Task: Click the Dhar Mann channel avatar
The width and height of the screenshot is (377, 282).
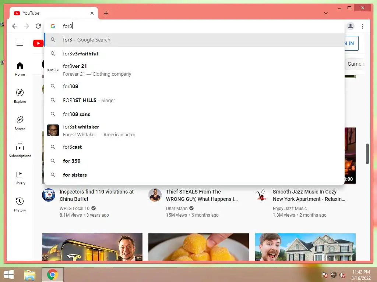Action: point(155,195)
